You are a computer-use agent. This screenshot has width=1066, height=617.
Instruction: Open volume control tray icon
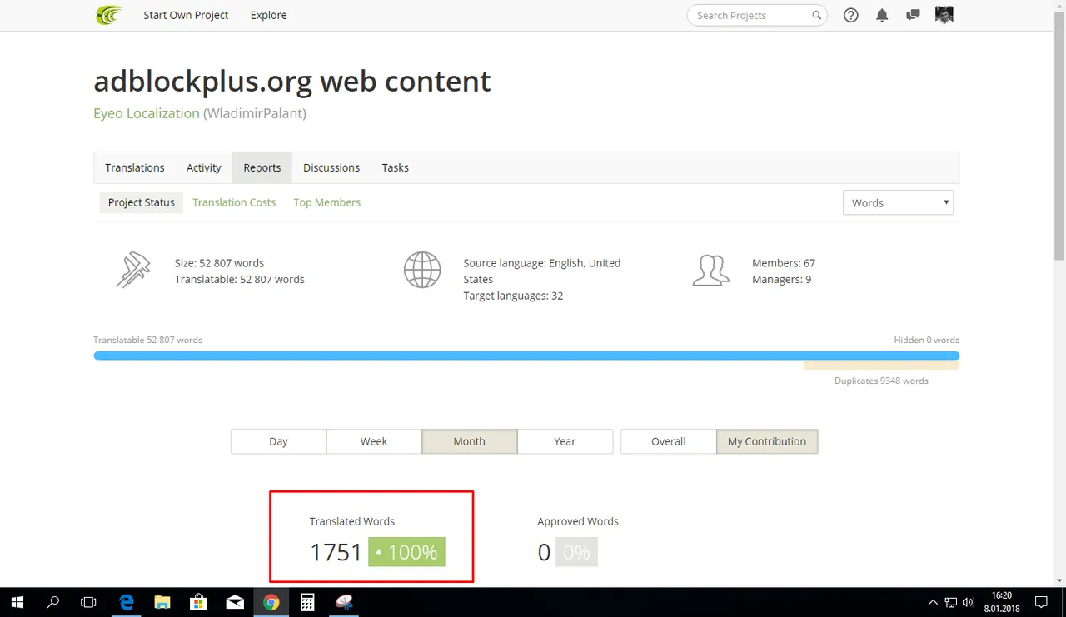coord(968,602)
